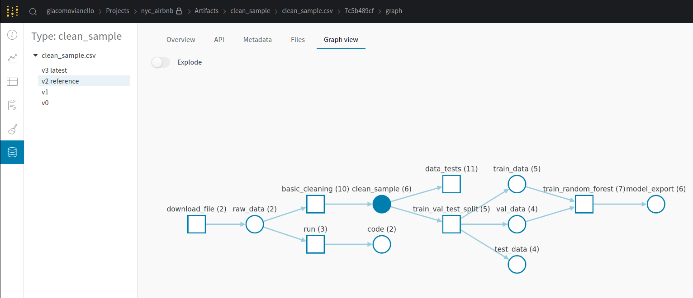Click the test_data (4) label
693x298 pixels.
517,249
